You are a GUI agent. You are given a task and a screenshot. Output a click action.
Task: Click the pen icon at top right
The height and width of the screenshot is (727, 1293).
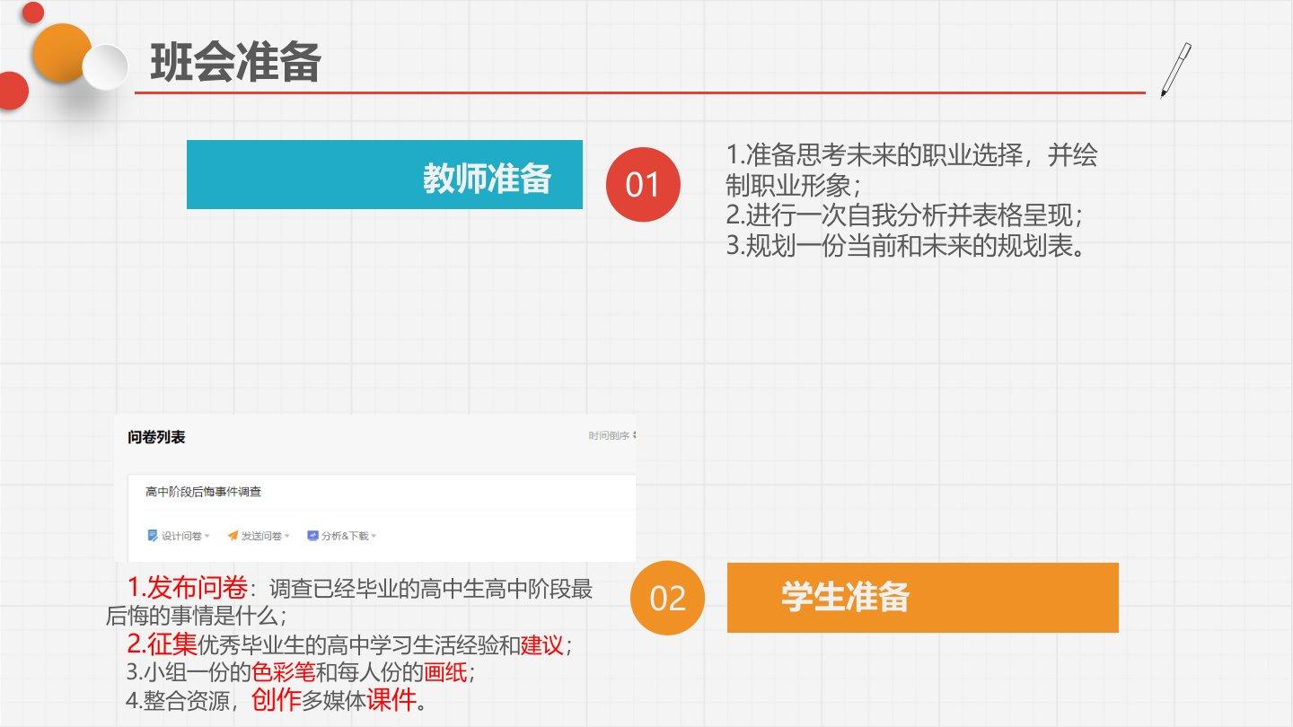[1175, 69]
